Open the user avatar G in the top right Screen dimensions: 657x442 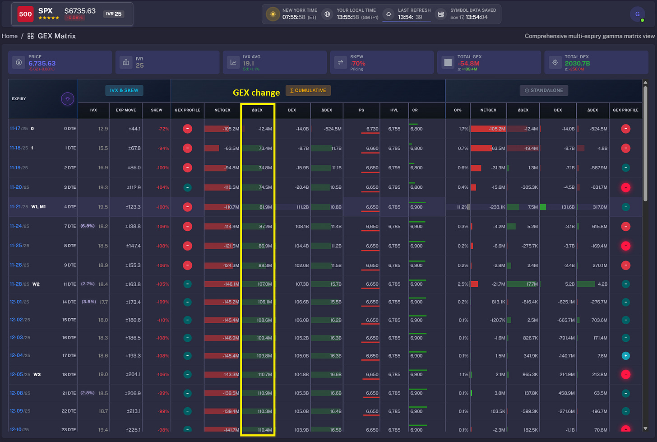point(637,14)
